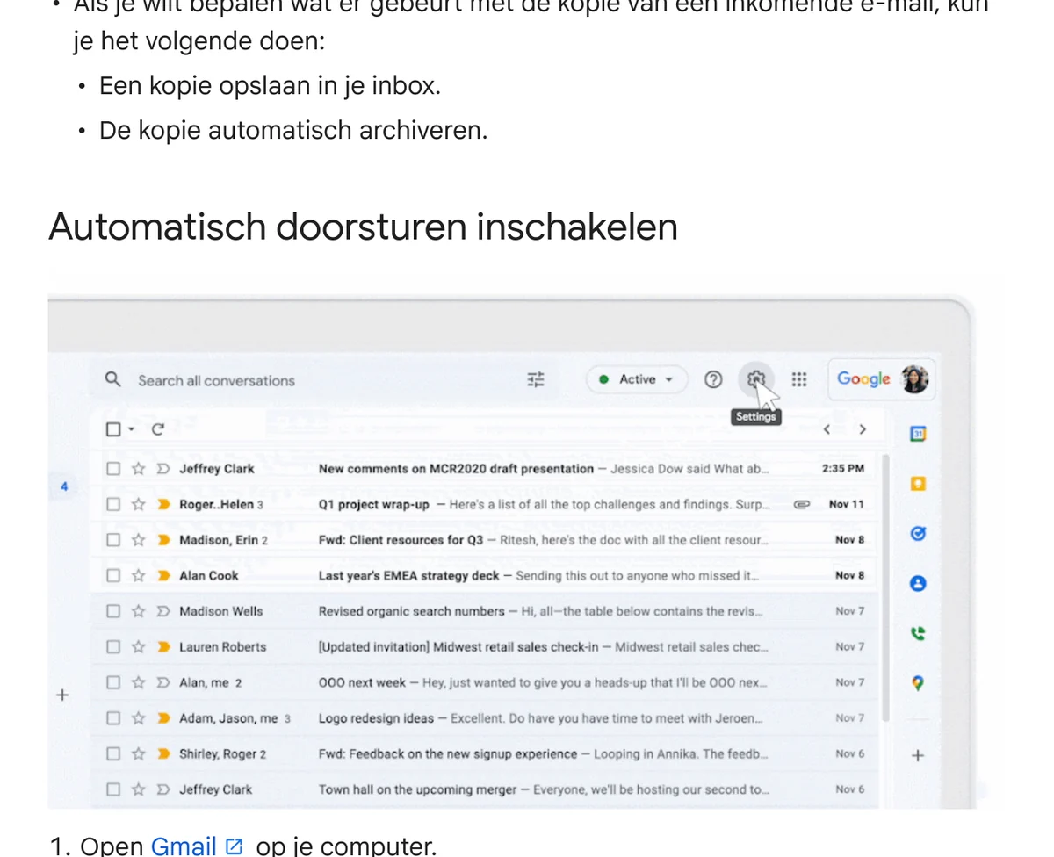Screen dimensions: 1054x857
Task: Open the Calendar side panel icon
Action: click(x=918, y=434)
